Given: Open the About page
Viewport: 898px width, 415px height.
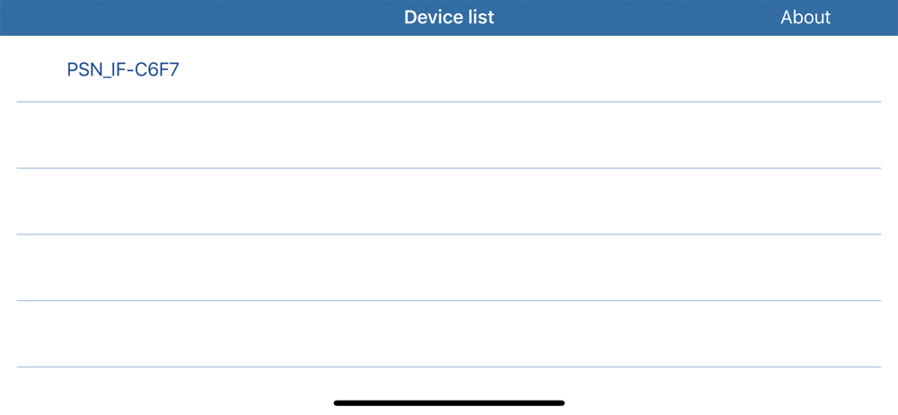Looking at the screenshot, I should pos(806,17).
